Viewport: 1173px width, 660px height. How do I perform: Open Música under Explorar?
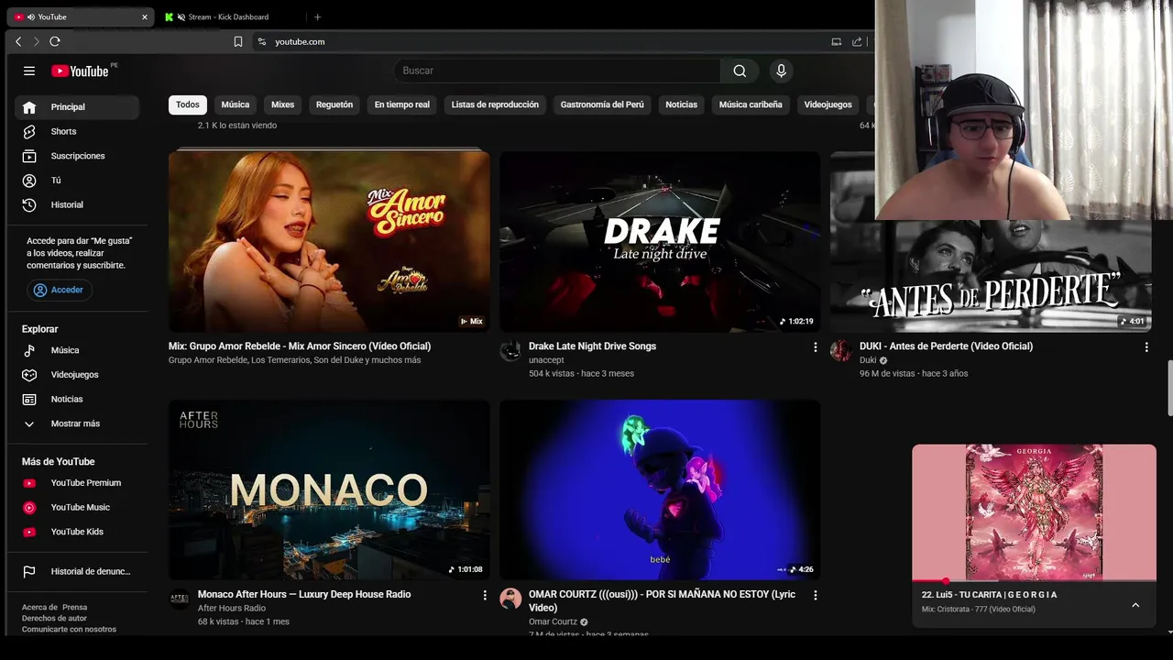coord(77,350)
